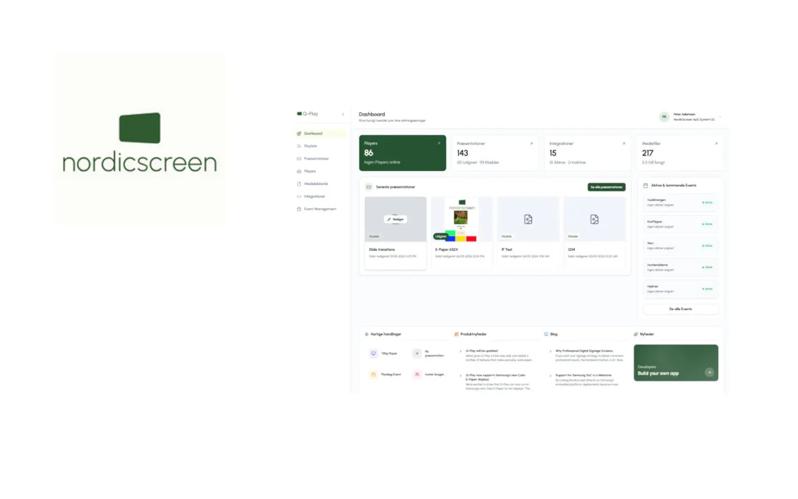The width and height of the screenshot is (798, 499).
Task: Click the Produktnyheder header icon
Action: 456,334
